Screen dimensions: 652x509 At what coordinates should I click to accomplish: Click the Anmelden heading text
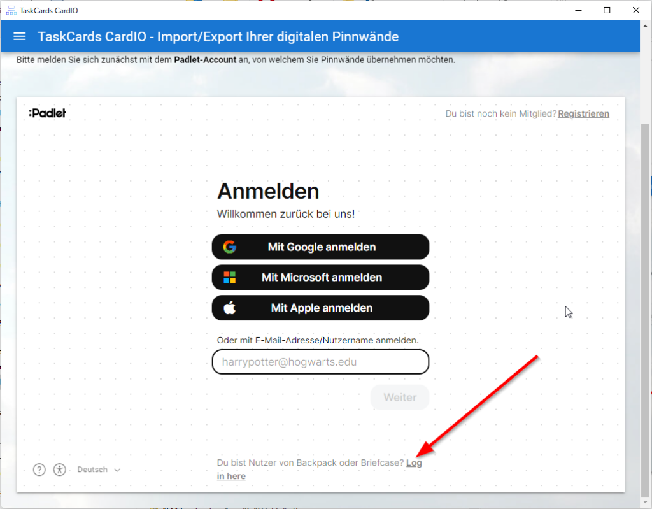(x=268, y=192)
